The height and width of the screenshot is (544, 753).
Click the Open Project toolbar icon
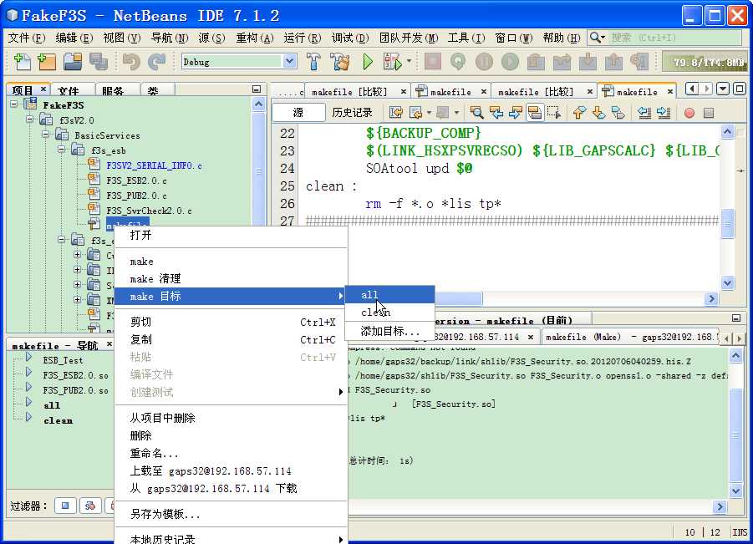pyautogui.click(x=73, y=62)
